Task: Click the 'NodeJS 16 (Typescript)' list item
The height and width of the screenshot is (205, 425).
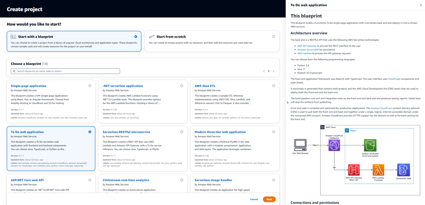Action: (310, 73)
